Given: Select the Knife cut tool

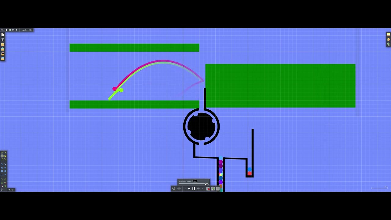Looking at the screenshot, I should pos(5,152).
